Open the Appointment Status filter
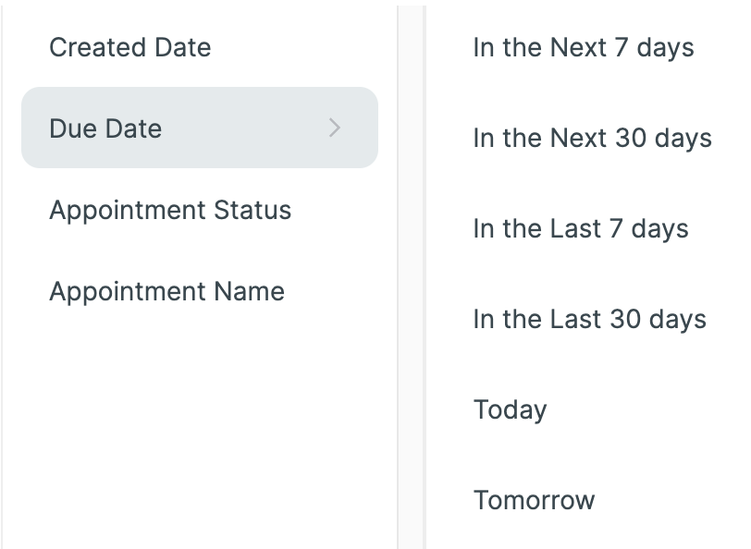 170,210
